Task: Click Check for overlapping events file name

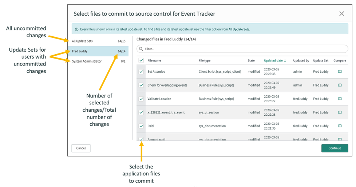Action: point(167,85)
